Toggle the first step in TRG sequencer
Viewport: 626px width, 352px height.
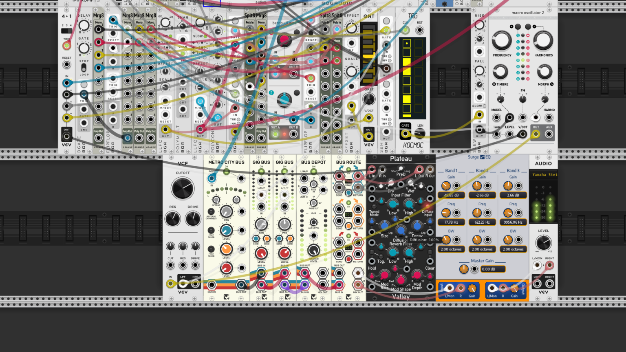pyautogui.click(x=407, y=43)
